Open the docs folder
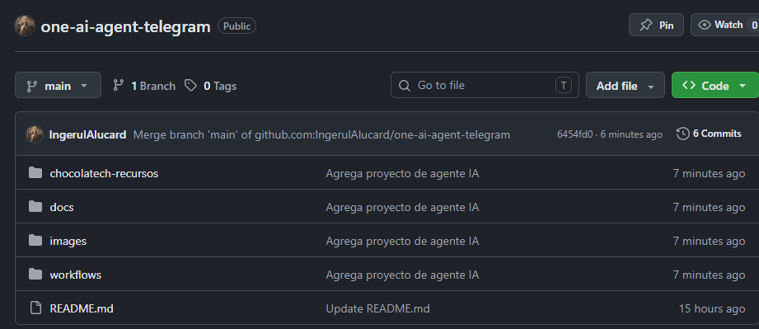This screenshot has height=329, width=759. pos(62,207)
